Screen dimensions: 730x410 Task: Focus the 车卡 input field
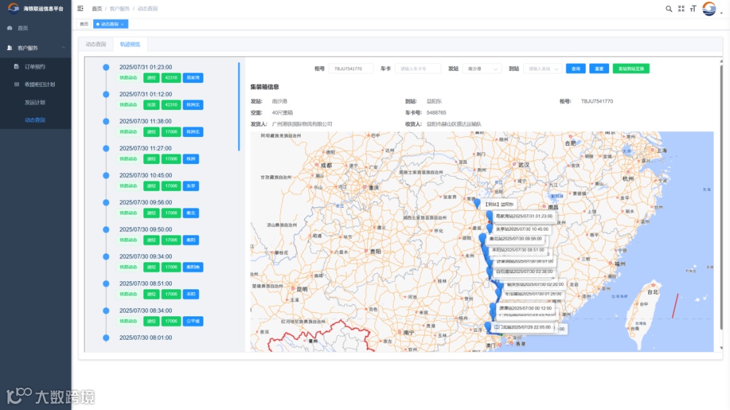[x=418, y=69]
